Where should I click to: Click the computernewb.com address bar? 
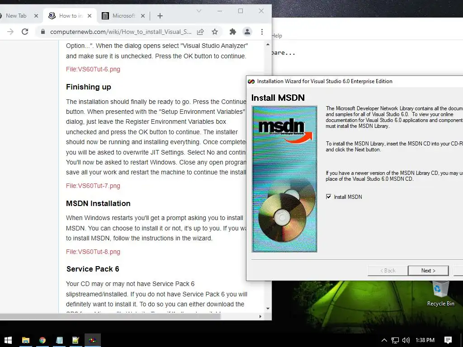click(x=120, y=32)
